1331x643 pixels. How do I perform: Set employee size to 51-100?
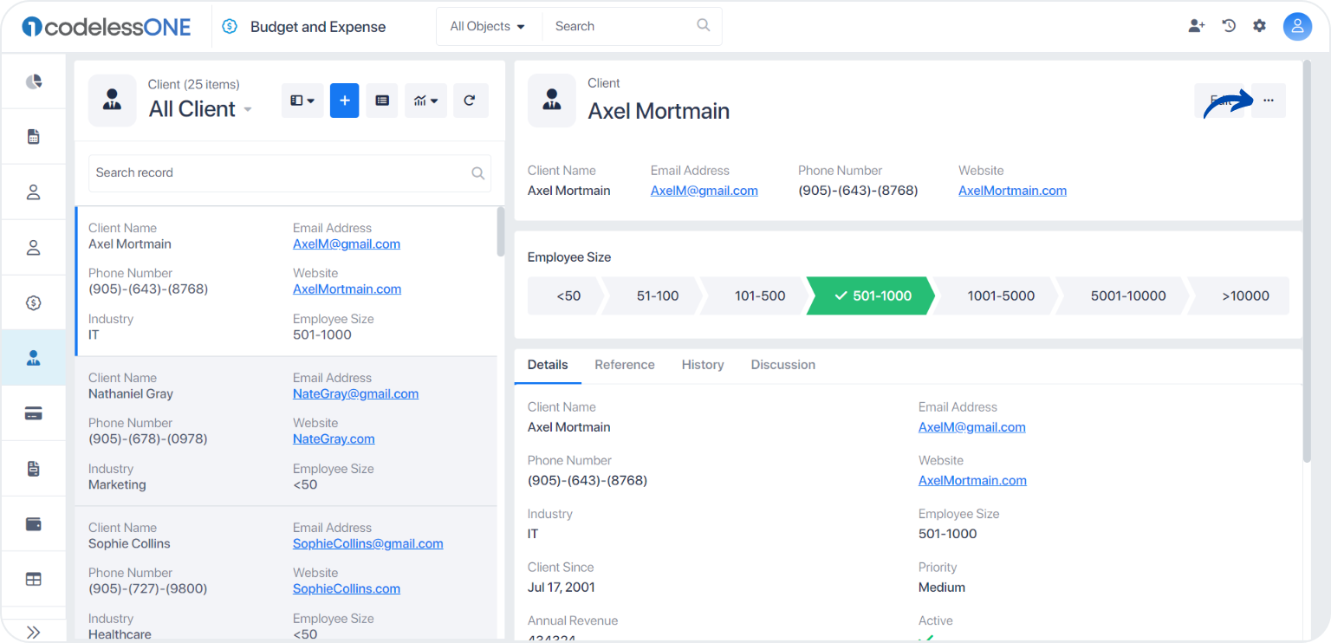pos(657,296)
